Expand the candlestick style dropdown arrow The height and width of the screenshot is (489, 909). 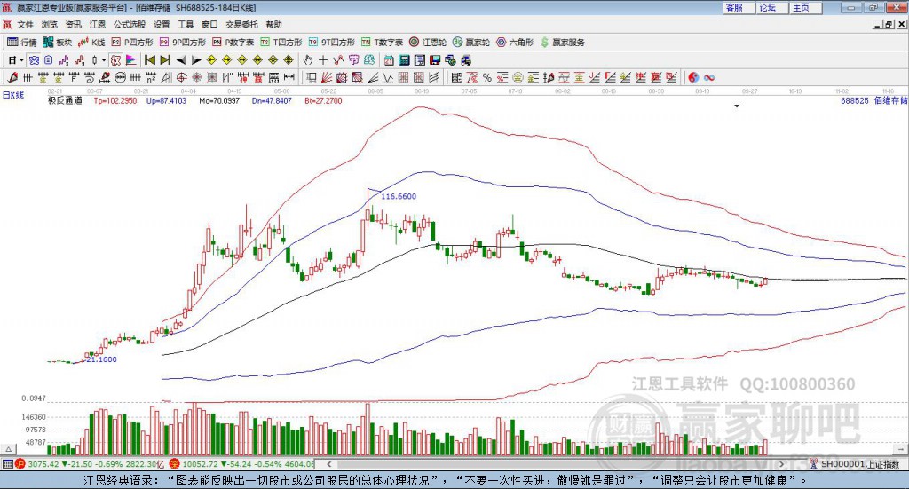point(104,60)
